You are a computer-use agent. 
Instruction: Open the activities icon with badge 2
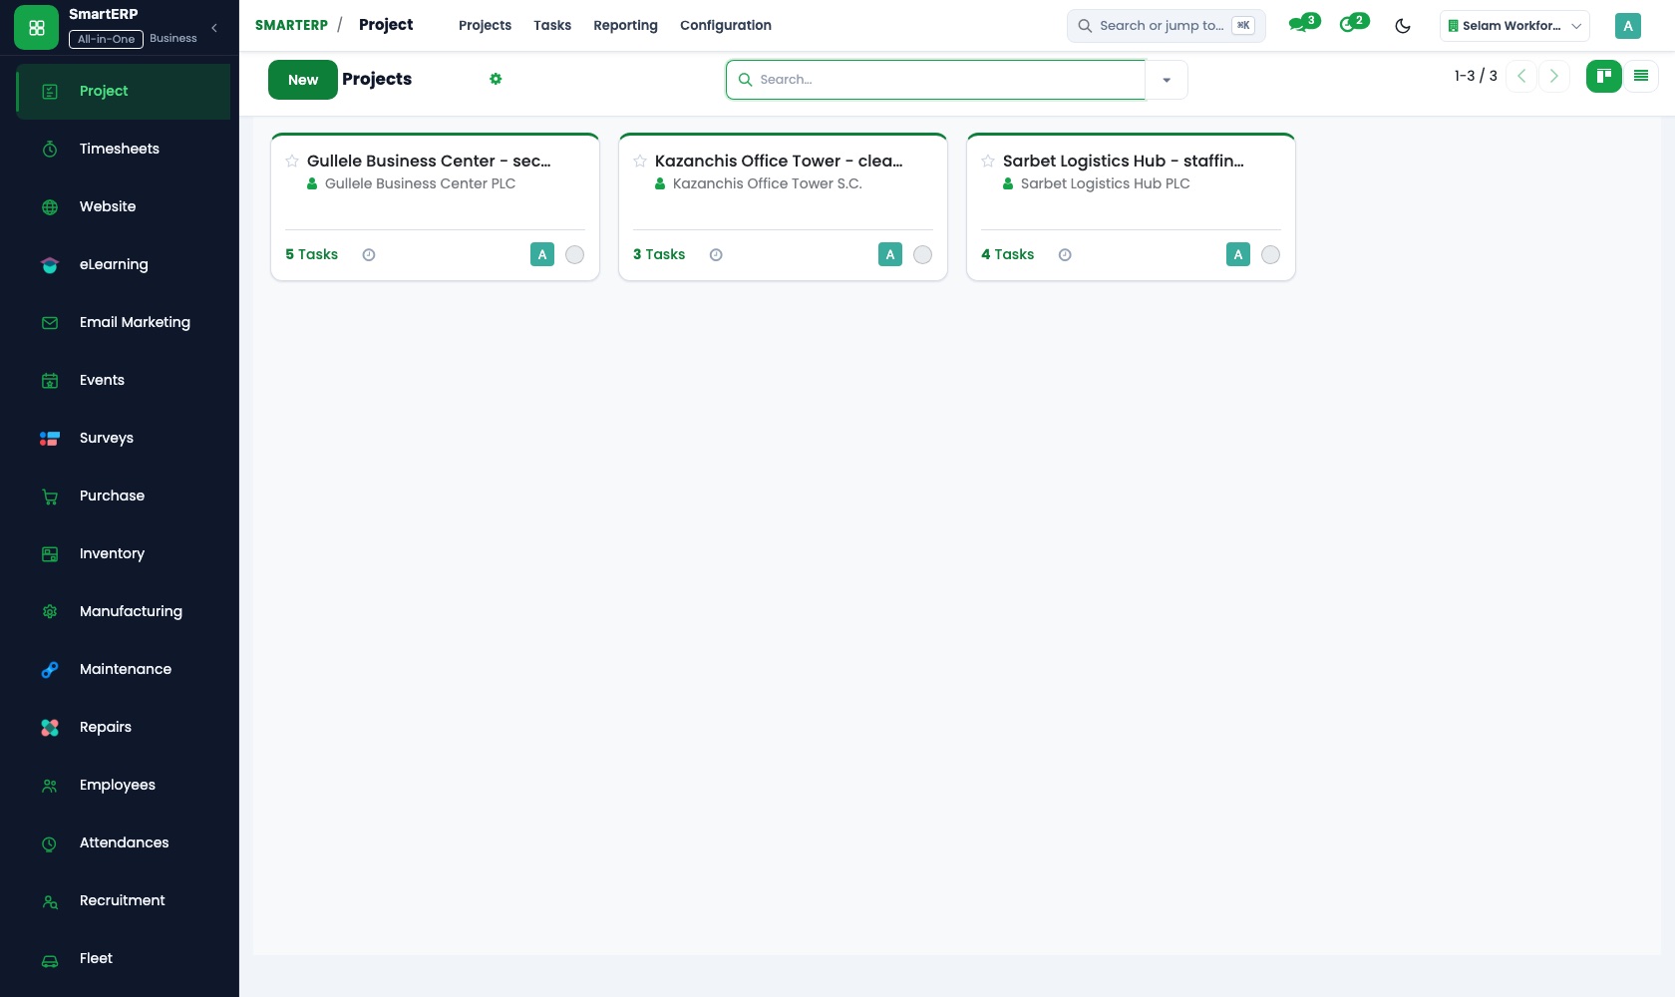[1354, 24]
